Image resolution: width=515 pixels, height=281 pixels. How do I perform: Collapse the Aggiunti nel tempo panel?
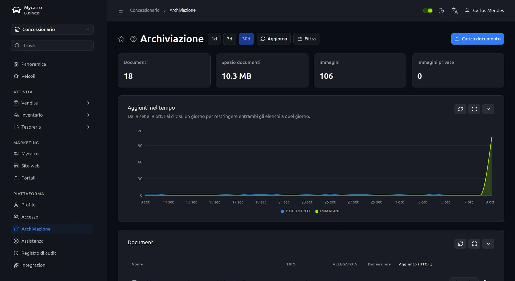click(488, 109)
